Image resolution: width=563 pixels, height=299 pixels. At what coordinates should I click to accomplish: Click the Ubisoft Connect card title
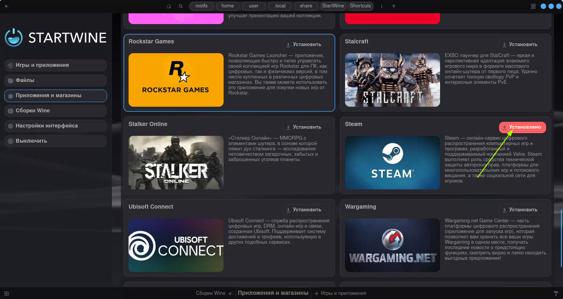click(x=151, y=207)
